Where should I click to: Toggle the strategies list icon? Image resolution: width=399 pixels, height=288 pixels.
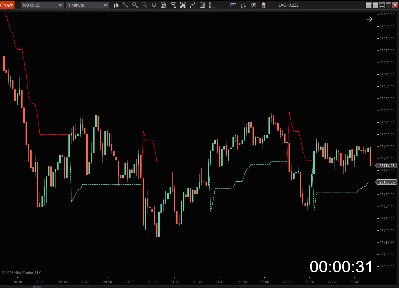coord(212,5)
